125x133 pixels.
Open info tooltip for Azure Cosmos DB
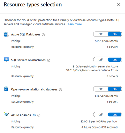pyautogui.click(x=39, y=115)
